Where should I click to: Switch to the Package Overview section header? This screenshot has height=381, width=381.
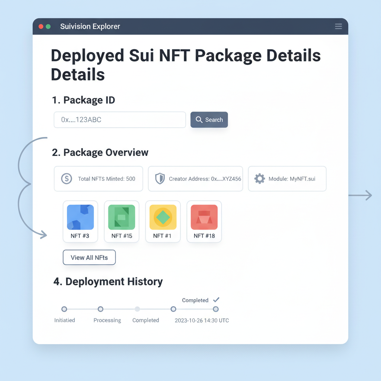tap(100, 152)
